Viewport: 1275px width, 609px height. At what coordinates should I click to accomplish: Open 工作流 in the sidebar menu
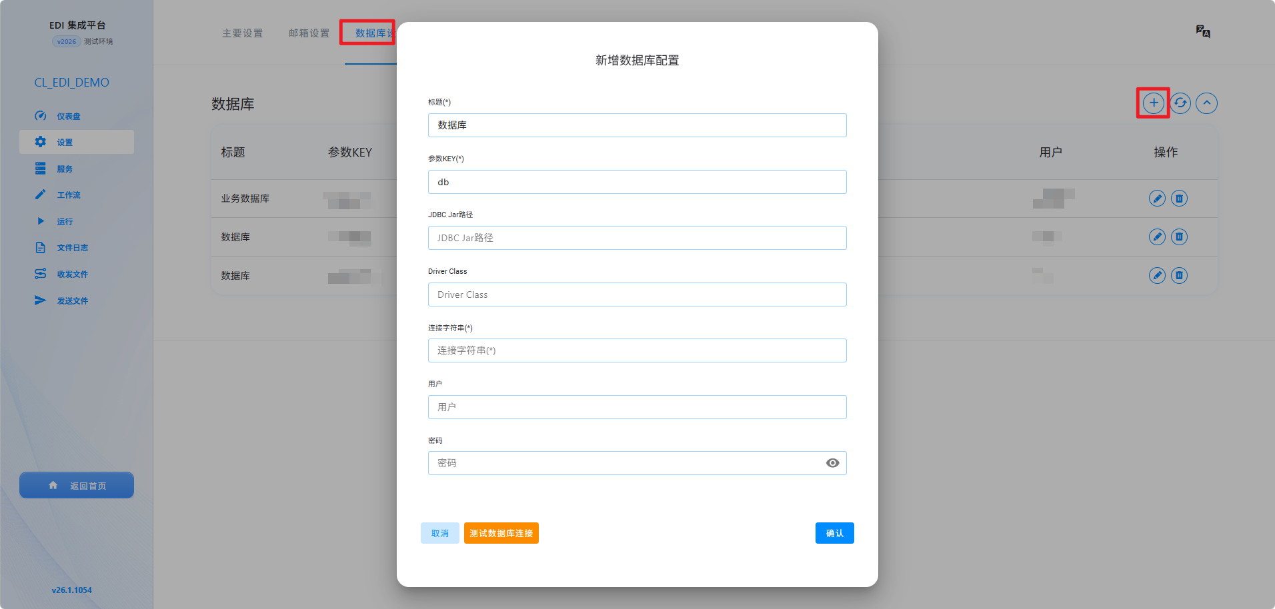69,195
